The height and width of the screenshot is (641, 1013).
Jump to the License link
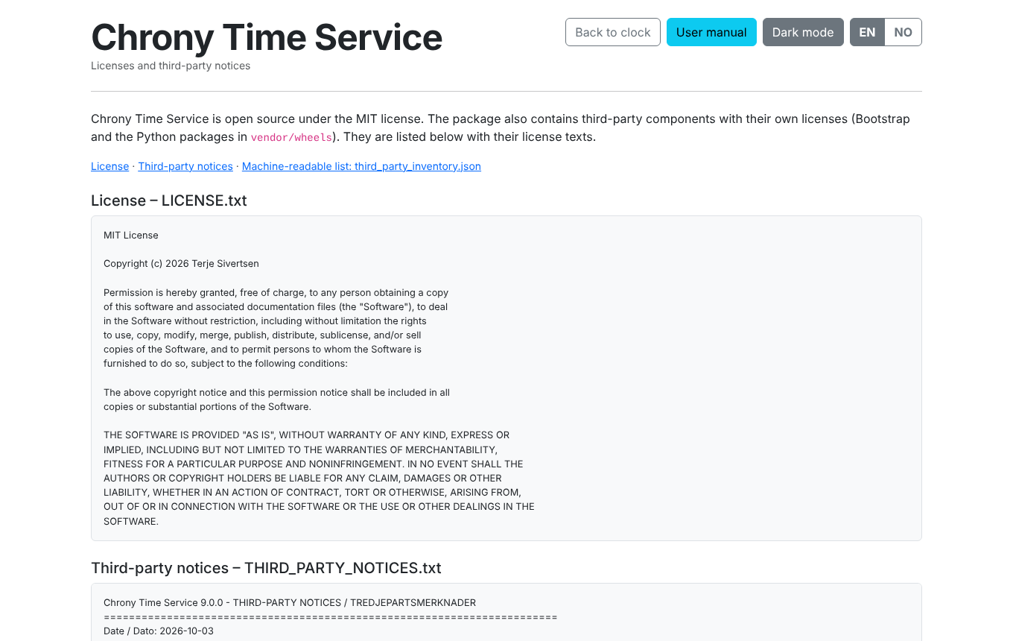pos(110,166)
